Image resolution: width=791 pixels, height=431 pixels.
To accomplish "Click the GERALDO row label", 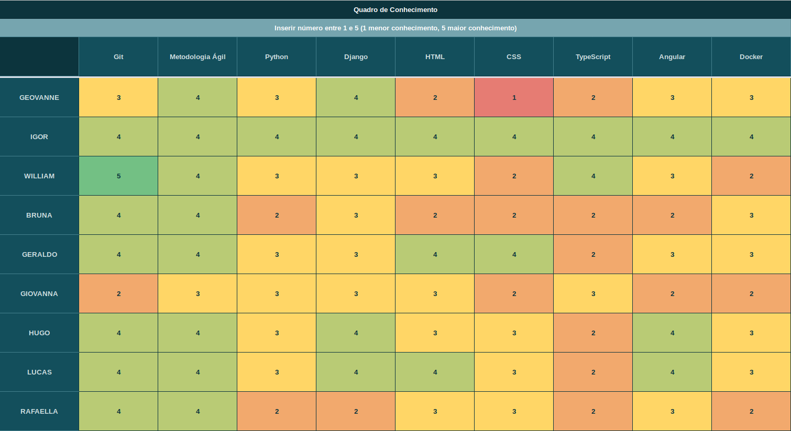I will [x=39, y=254].
